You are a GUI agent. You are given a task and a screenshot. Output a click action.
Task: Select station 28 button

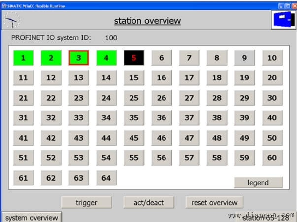(x=217, y=98)
